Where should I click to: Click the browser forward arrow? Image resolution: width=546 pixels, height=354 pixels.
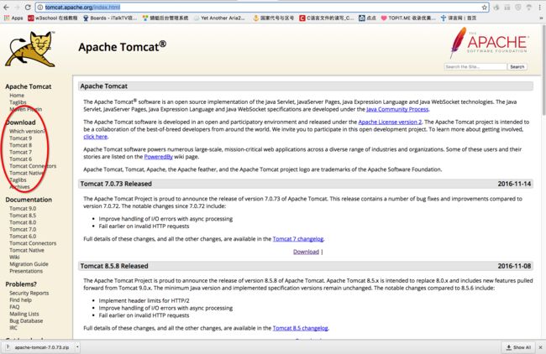pos(17,8)
